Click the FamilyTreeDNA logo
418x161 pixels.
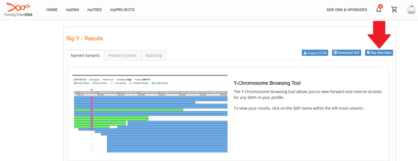coord(18,10)
